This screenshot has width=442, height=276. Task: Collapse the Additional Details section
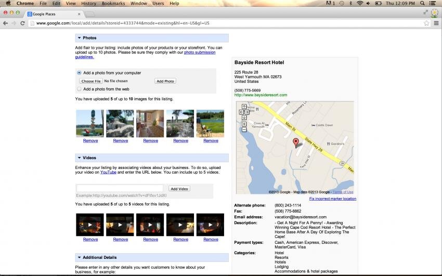point(79,257)
